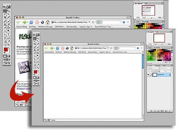This screenshot has width=178, height=130.
Task: Click the red Stop icon in the front Firefox window
Action: tap(63, 48)
